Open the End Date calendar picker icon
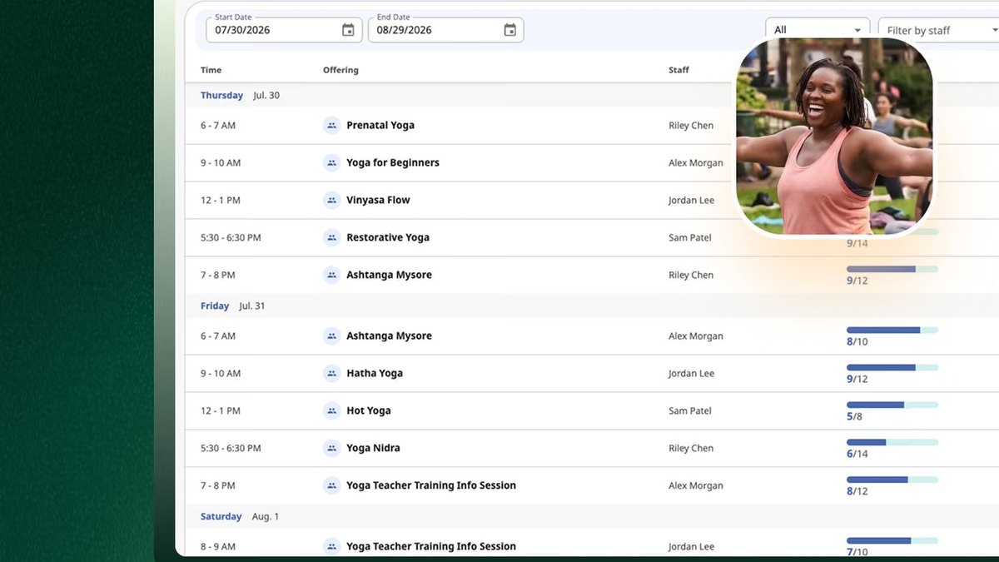The image size is (999, 562). click(510, 30)
